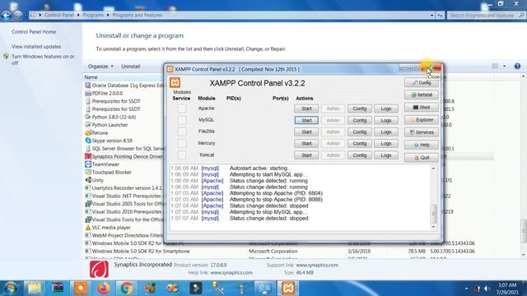Open the view options dropdown arrow
This screenshot has width=527, height=296.
(505, 67)
